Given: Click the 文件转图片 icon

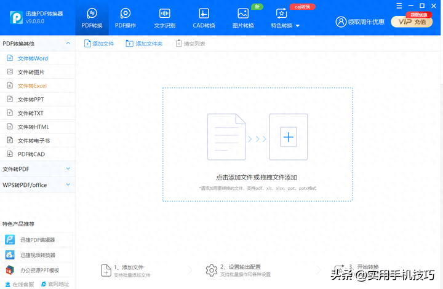Looking at the screenshot, I should click(10, 72).
